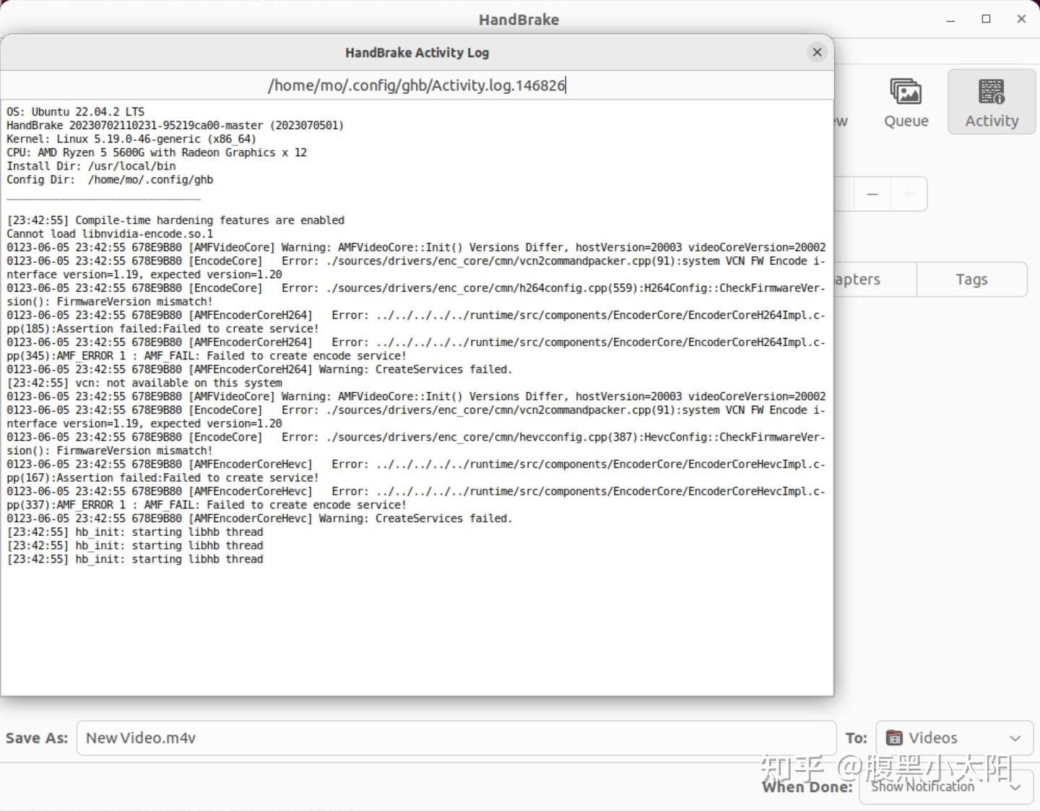Click the Save As filename field
Viewport: 1040px width, 811px height.
click(289, 737)
